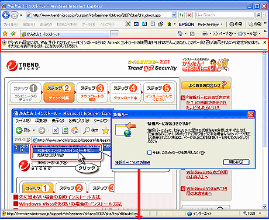The width and height of the screenshot is (269, 220).
Task: Click the Refresh page icon
Action: pos(182,15)
